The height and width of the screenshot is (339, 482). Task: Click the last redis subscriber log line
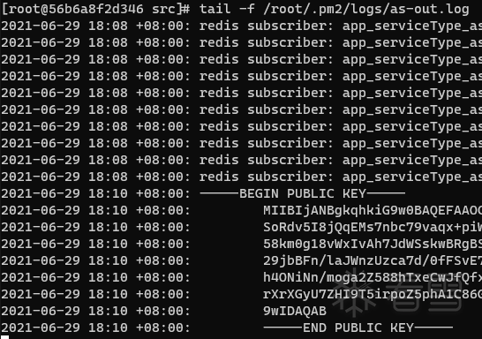[242, 177]
